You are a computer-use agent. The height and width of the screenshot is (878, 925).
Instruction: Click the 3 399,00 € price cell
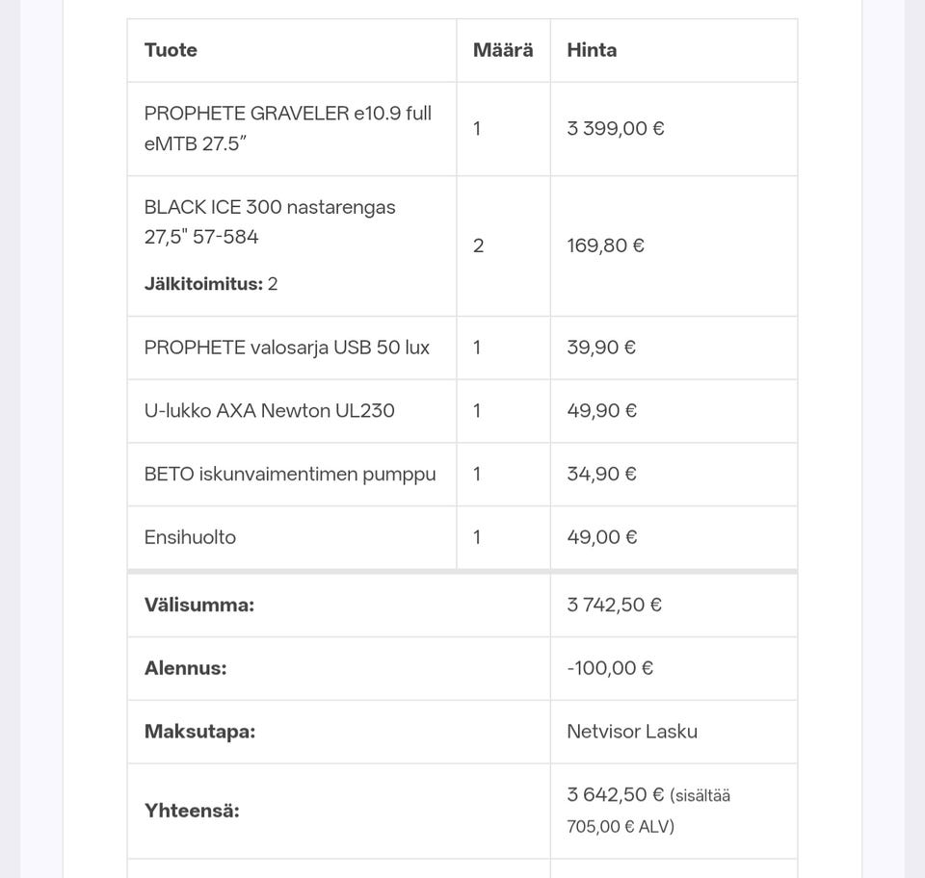(616, 129)
